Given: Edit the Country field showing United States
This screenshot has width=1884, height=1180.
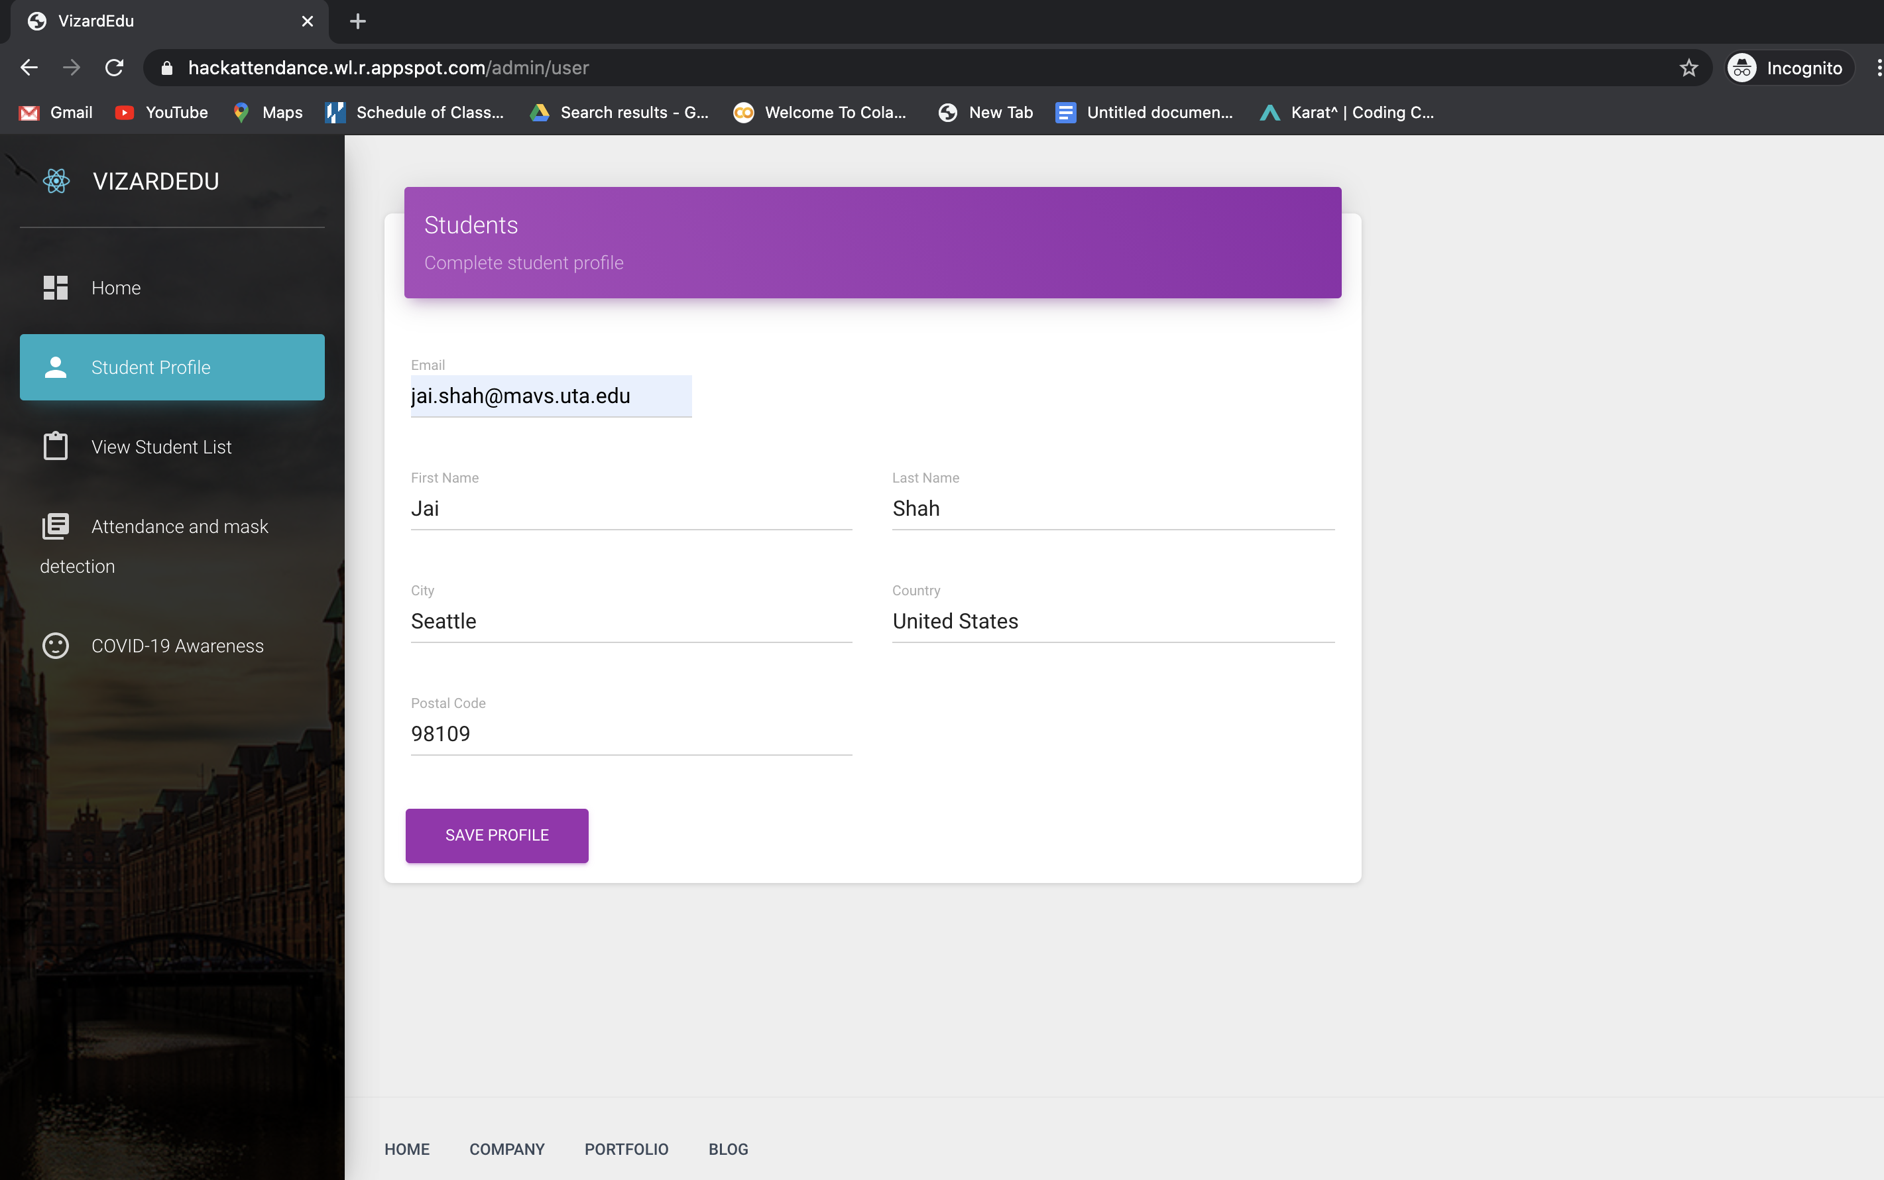Looking at the screenshot, I should (x=1112, y=622).
